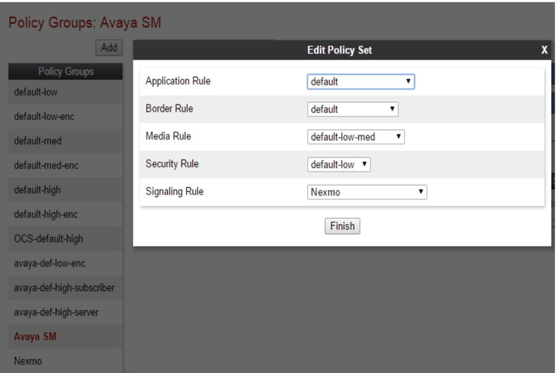Click the Application Rule label

pos(178,81)
